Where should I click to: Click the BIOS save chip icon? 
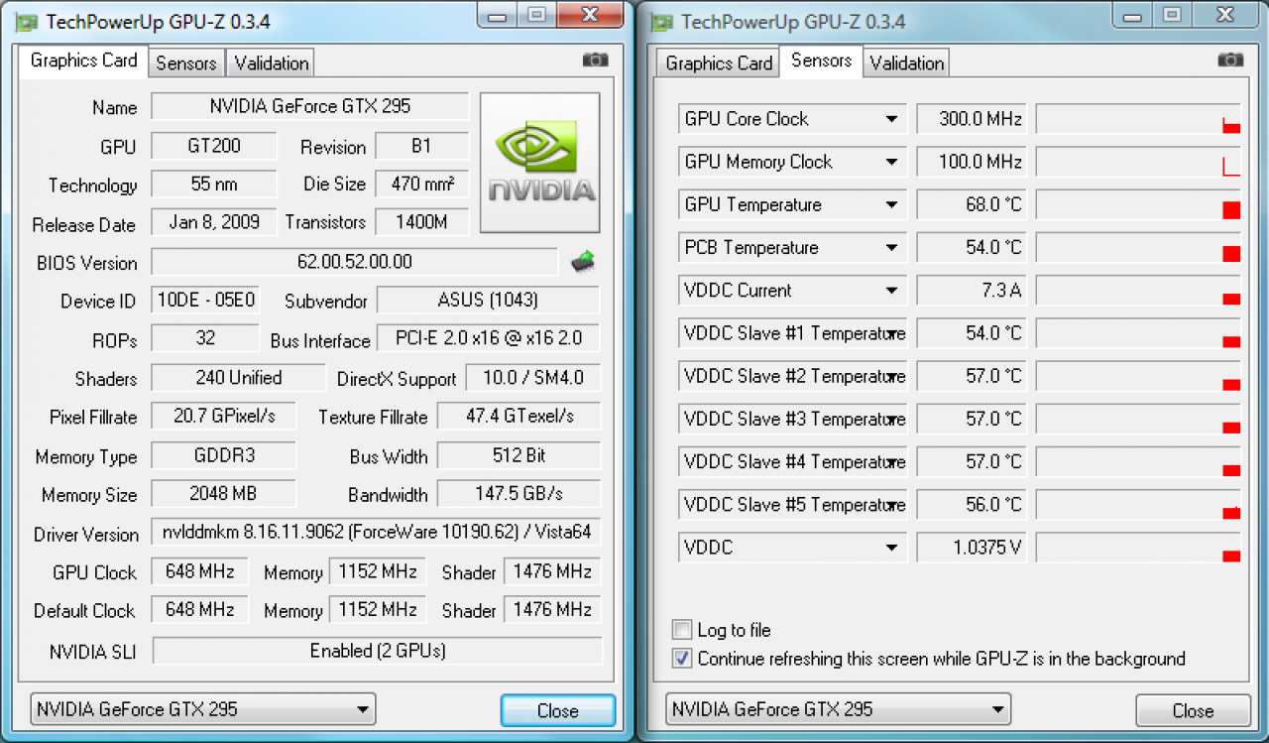pyautogui.click(x=583, y=263)
